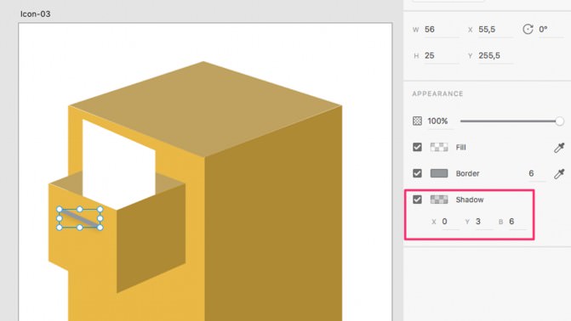Screen dimensions: 571x321
Task: Select the white square shape on artboard
Action: (119, 165)
